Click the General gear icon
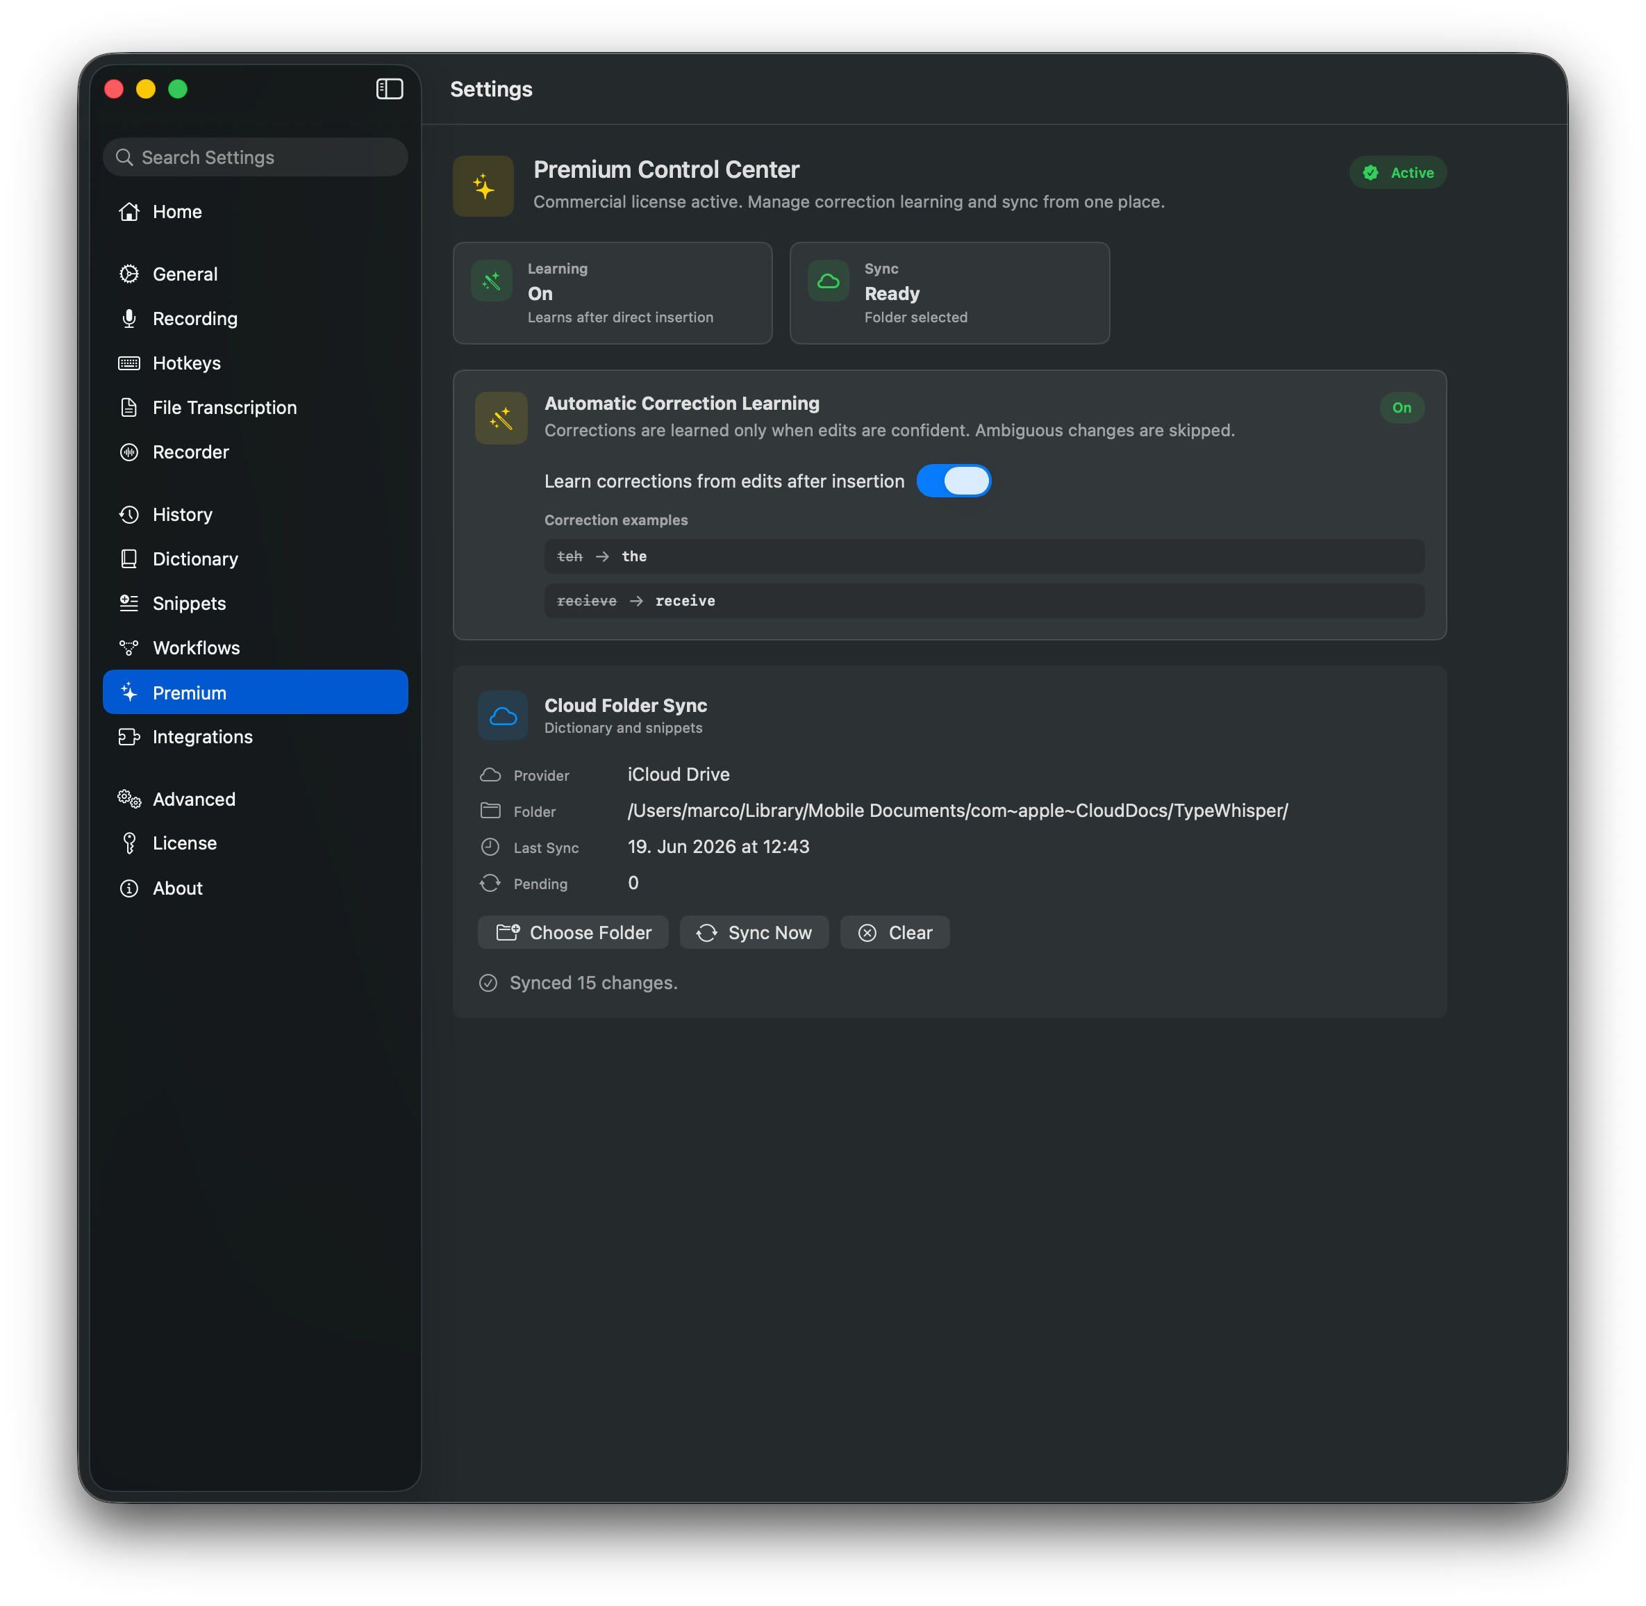The image size is (1646, 1606). coord(129,274)
